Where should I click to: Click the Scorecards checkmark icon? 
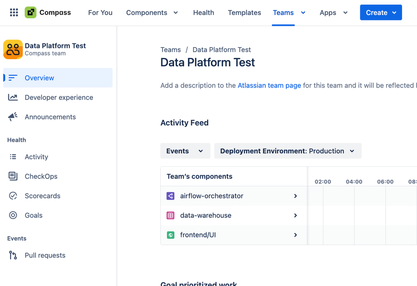(13, 196)
